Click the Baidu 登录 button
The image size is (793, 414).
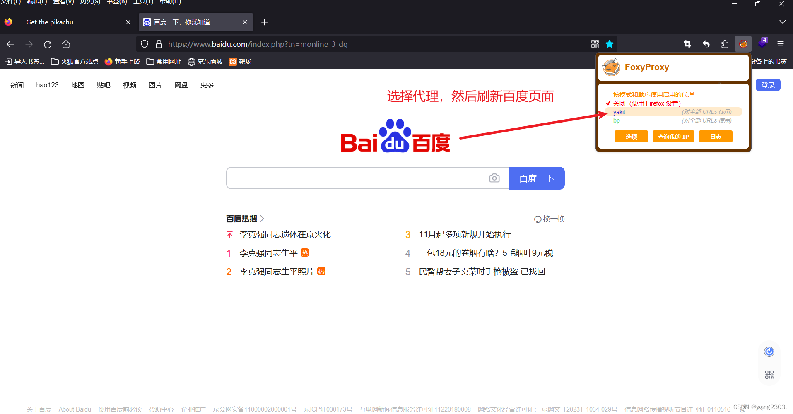768,85
